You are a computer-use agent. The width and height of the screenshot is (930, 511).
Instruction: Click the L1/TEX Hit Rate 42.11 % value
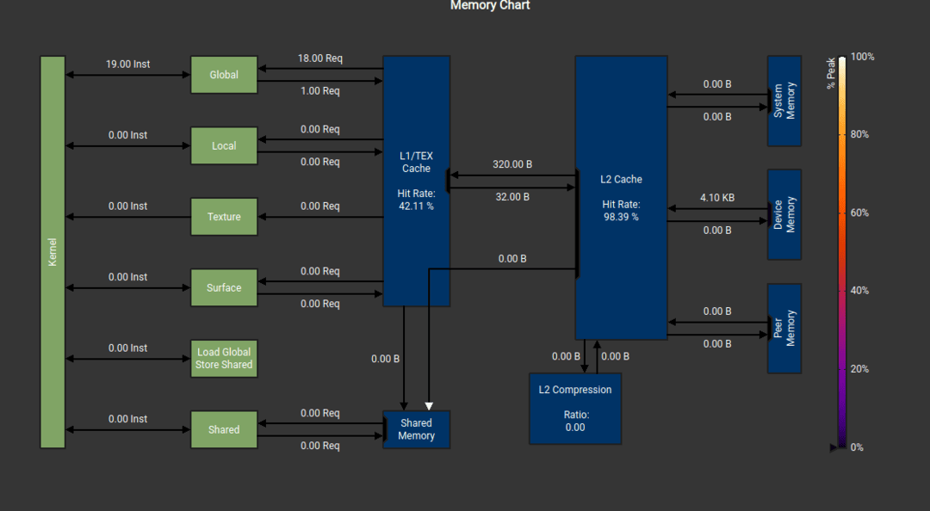(x=417, y=206)
